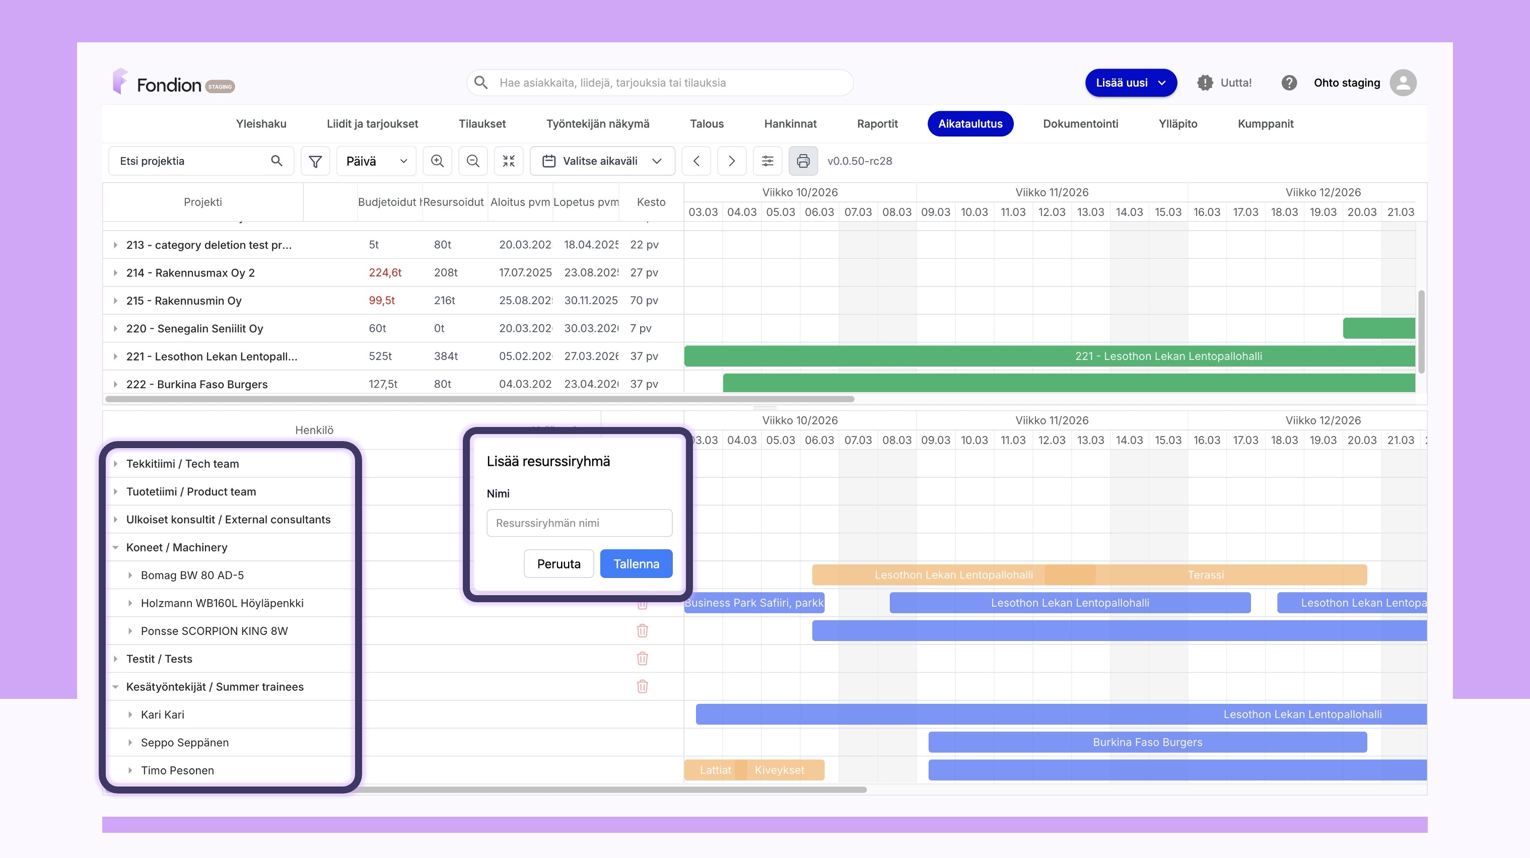Zoom in on the timeline
This screenshot has height=858, width=1530.
click(x=437, y=161)
